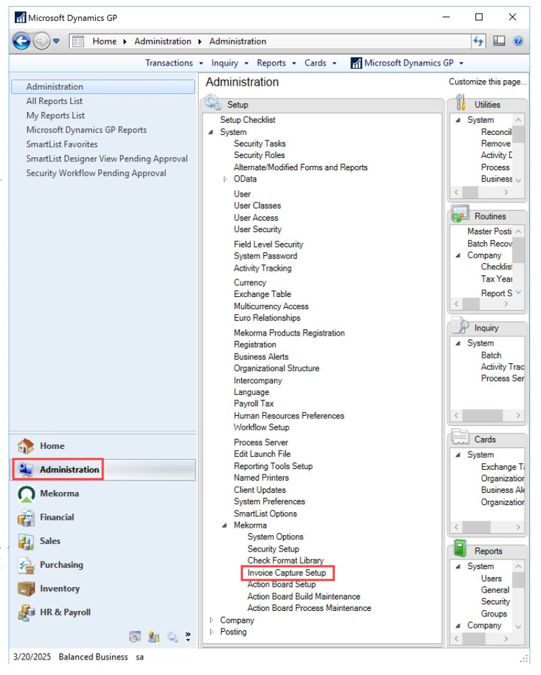Open System Preferences setup item
The width and height of the screenshot is (541, 675).
269,502
